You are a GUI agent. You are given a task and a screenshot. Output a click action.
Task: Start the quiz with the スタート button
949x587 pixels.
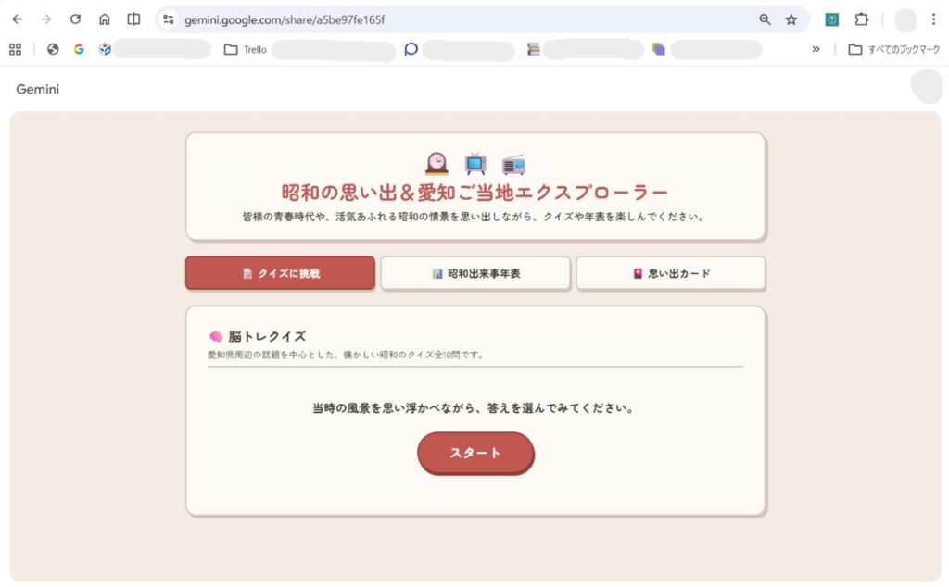(x=475, y=453)
